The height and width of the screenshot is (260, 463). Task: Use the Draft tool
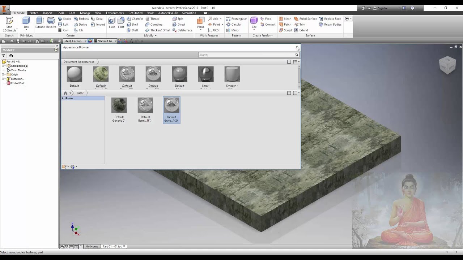(132, 30)
